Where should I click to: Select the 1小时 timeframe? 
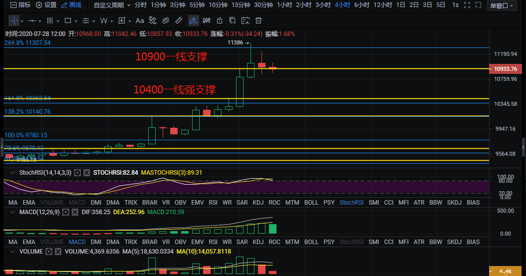coord(284,5)
